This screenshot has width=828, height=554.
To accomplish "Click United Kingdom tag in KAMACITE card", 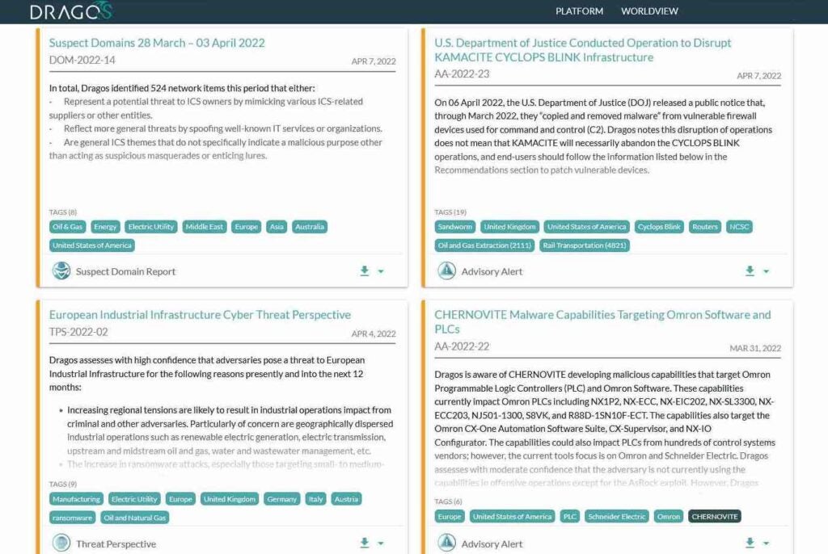I will coord(509,227).
